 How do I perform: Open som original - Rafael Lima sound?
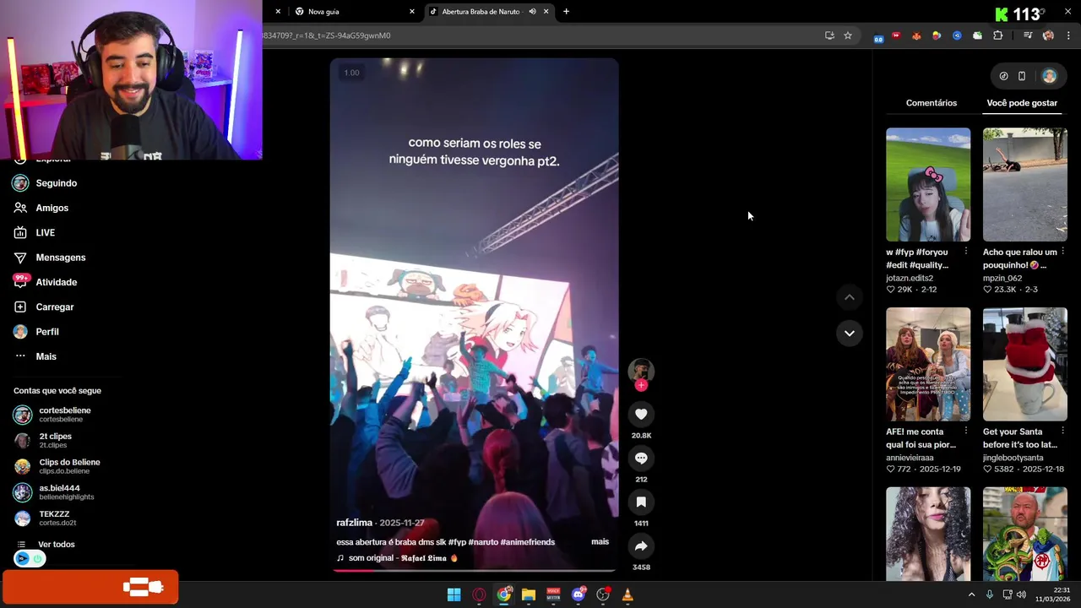click(x=397, y=558)
